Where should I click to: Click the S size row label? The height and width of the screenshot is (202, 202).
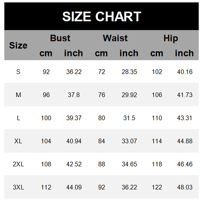point(18,72)
